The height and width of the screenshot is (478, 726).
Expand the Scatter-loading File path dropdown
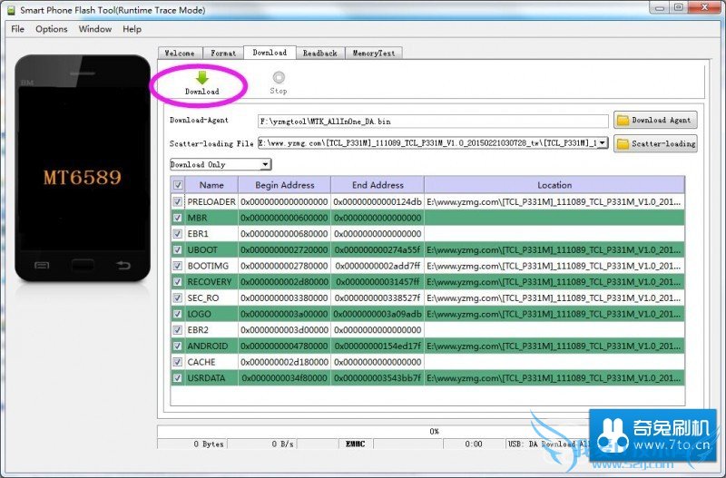pyautogui.click(x=602, y=143)
